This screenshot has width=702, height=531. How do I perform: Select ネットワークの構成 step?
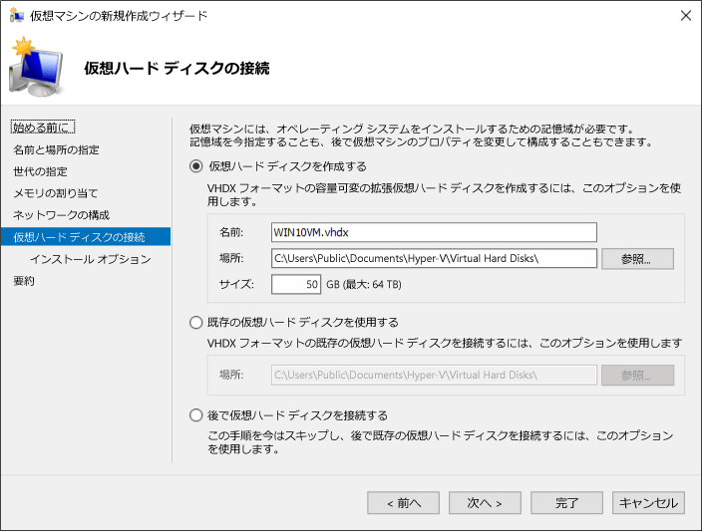click(x=61, y=215)
